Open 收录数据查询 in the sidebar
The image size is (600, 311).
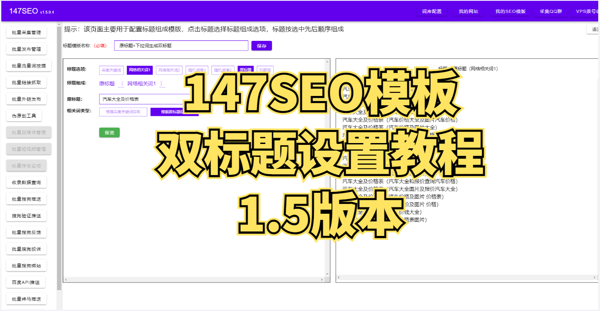point(26,183)
